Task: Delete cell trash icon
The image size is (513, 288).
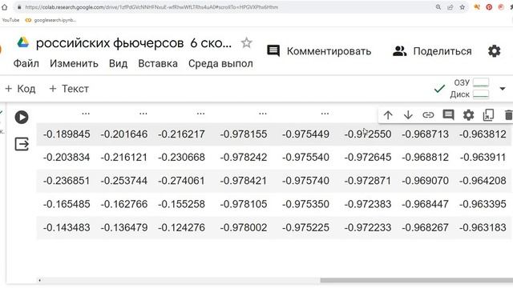Action: click(x=508, y=115)
